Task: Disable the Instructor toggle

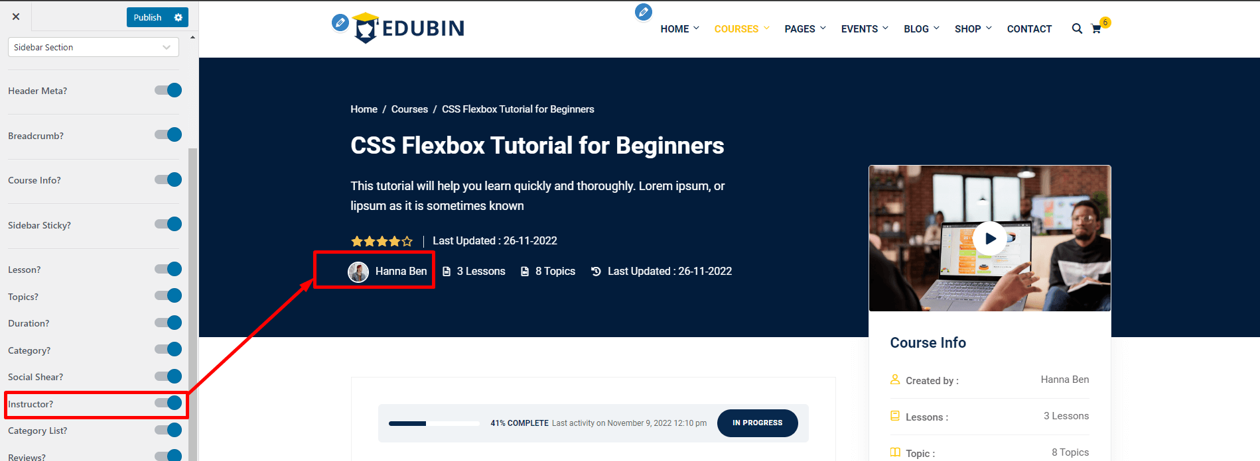Action: tap(169, 403)
